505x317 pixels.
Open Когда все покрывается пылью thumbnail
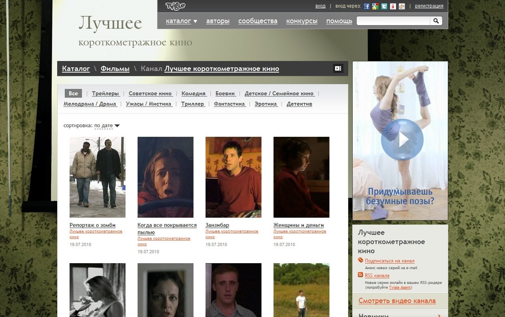pyautogui.click(x=166, y=177)
